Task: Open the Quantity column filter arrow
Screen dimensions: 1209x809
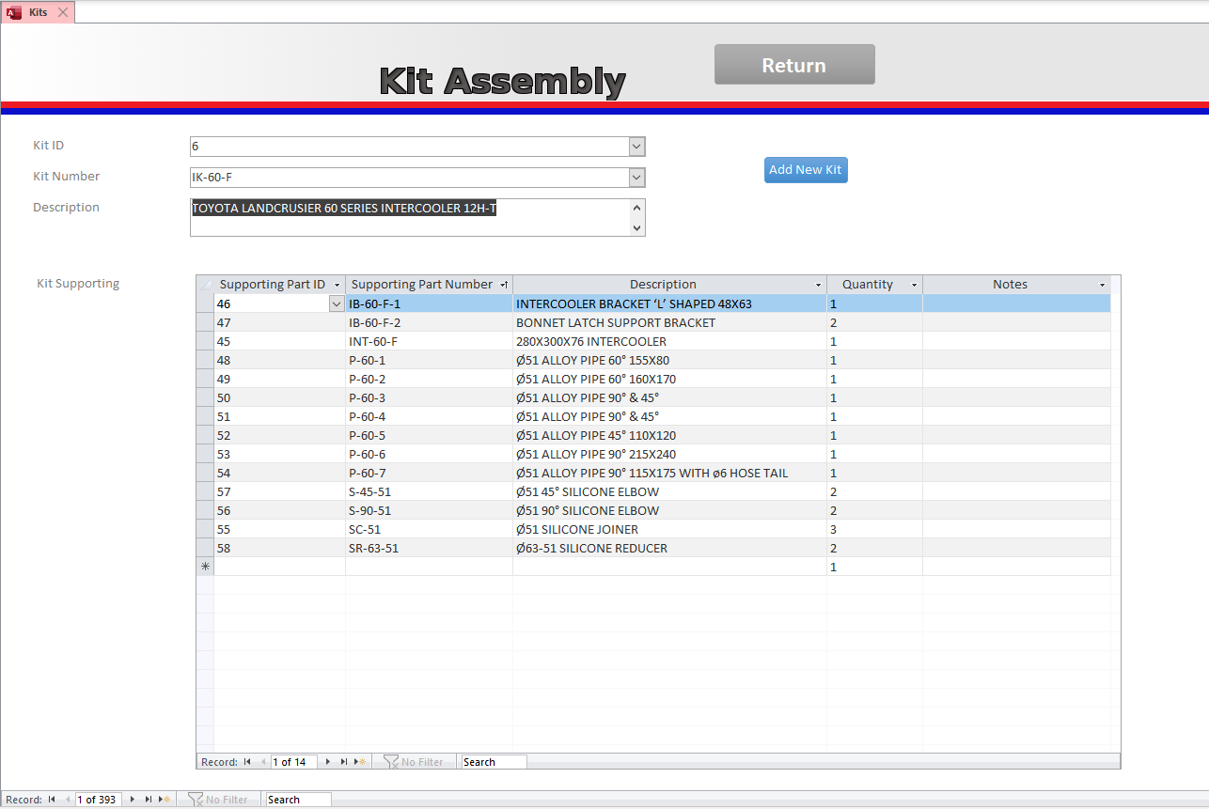Action: [x=914, y=285]
